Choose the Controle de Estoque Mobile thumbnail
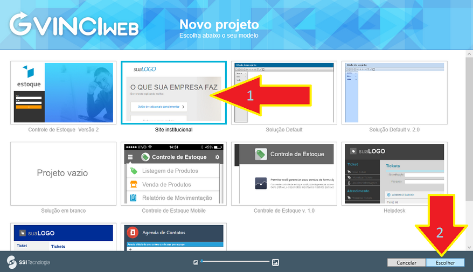 point(174,173)
